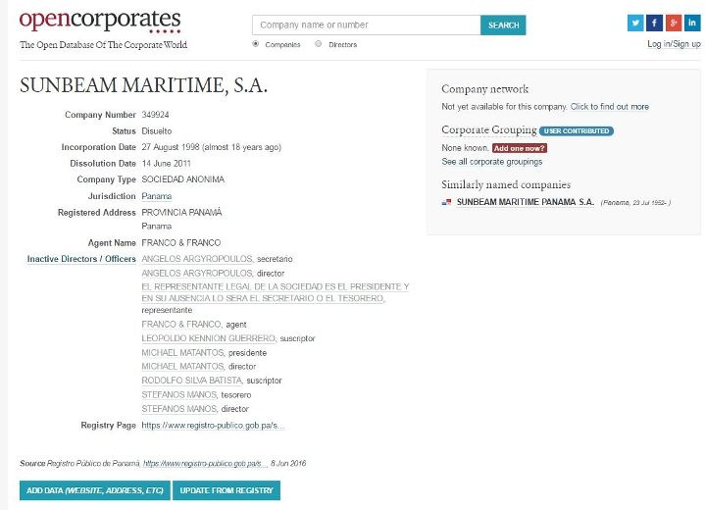
Task: Open Inactive Directors / Officers link
Action: (x=81, y=259)
